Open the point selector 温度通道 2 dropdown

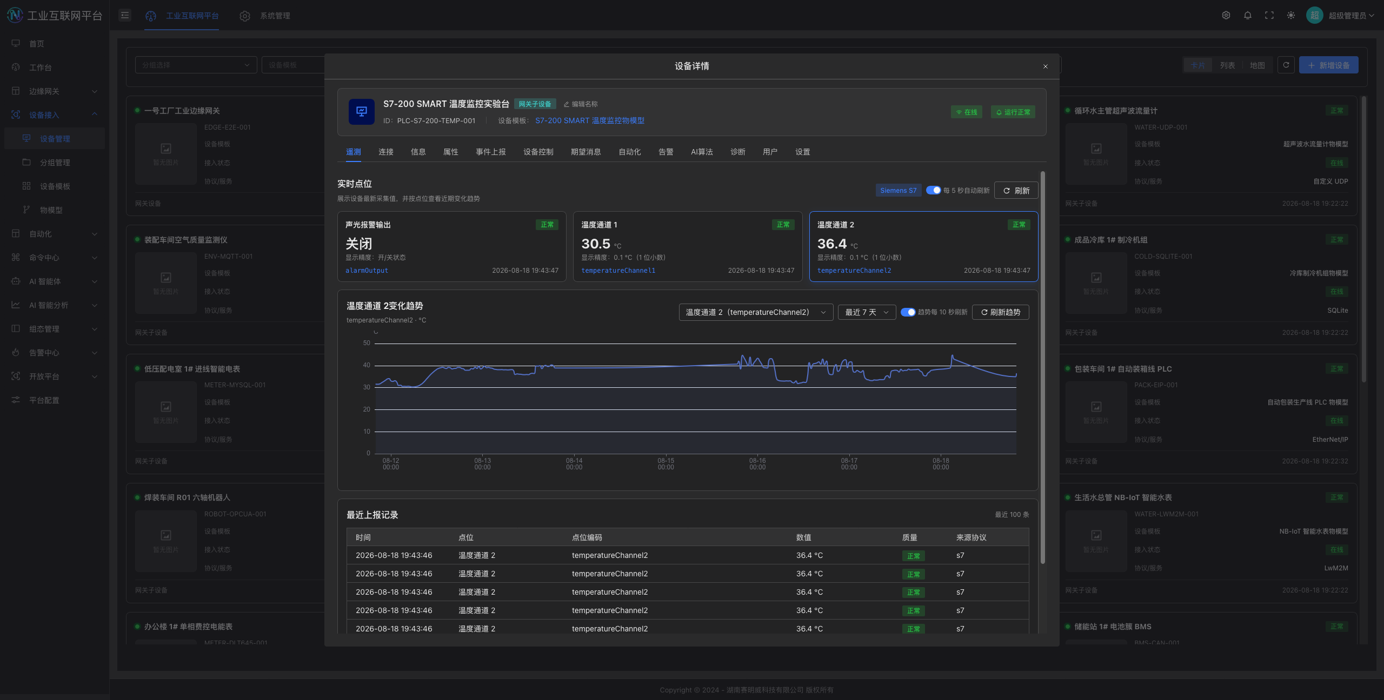pos(756,312)
